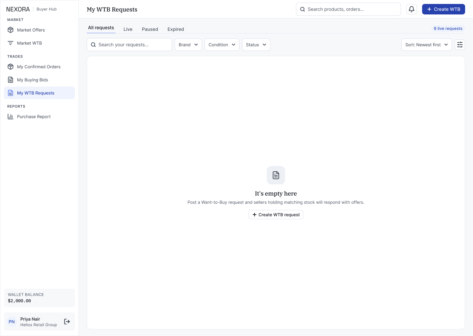Open the Purchase Report page
This screenshot has width=473, height=336.
(39, 116)
